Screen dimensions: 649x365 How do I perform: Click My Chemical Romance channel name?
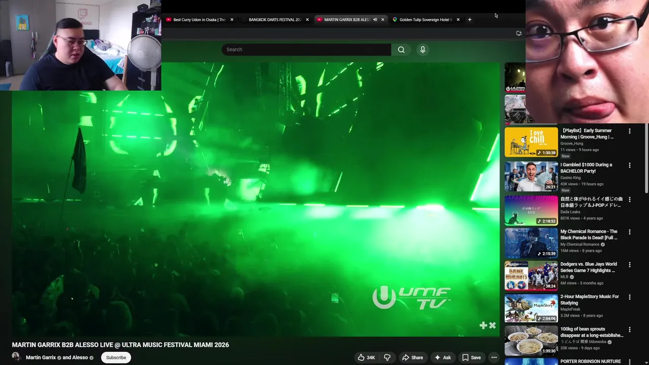(x=580, y=244)
